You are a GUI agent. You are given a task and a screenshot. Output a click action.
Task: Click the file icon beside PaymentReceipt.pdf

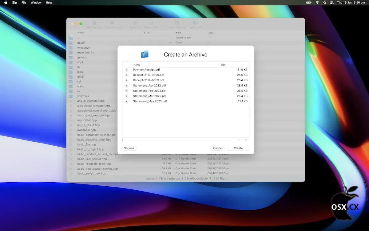[x=126, y=70]
